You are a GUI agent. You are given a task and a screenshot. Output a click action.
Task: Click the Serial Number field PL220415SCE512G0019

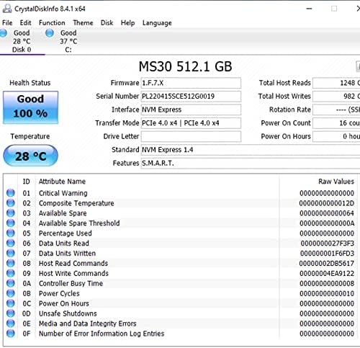(x=191, y=97)
